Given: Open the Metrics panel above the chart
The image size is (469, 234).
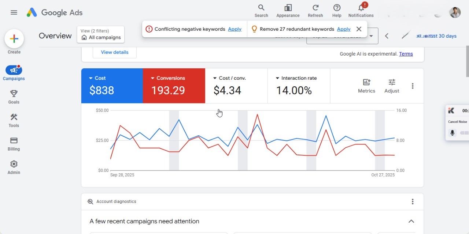Looking at the screenshot, I should pyautogui.click(x=366, y=86).
